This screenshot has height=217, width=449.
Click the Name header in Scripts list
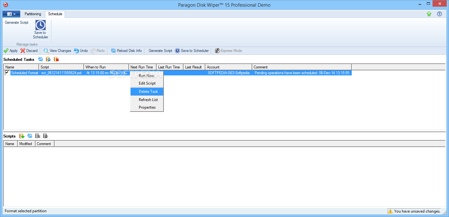[x=10, y=144]
